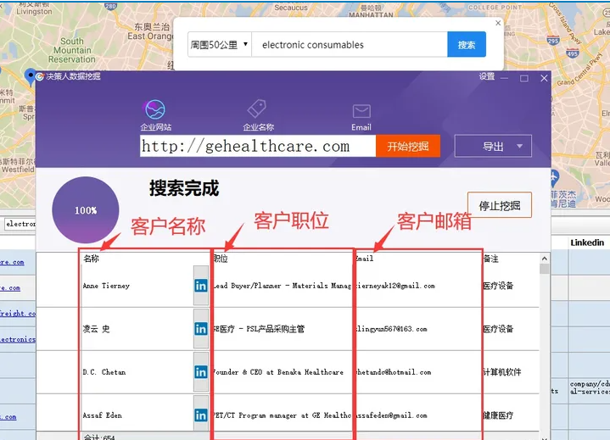The width and height of the screenshot is (610, 440).
Task: Click the 名称 column header
Action: click(x=92, y=259)
